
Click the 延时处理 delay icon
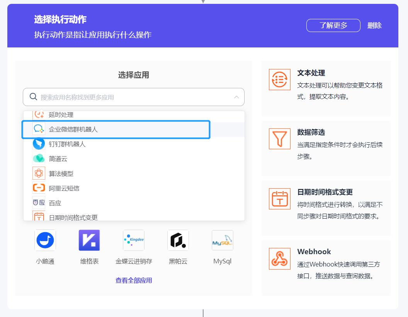click(x=39, y=115)
